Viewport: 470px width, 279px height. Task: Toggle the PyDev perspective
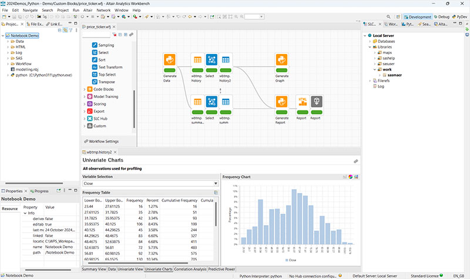[459, 17]
